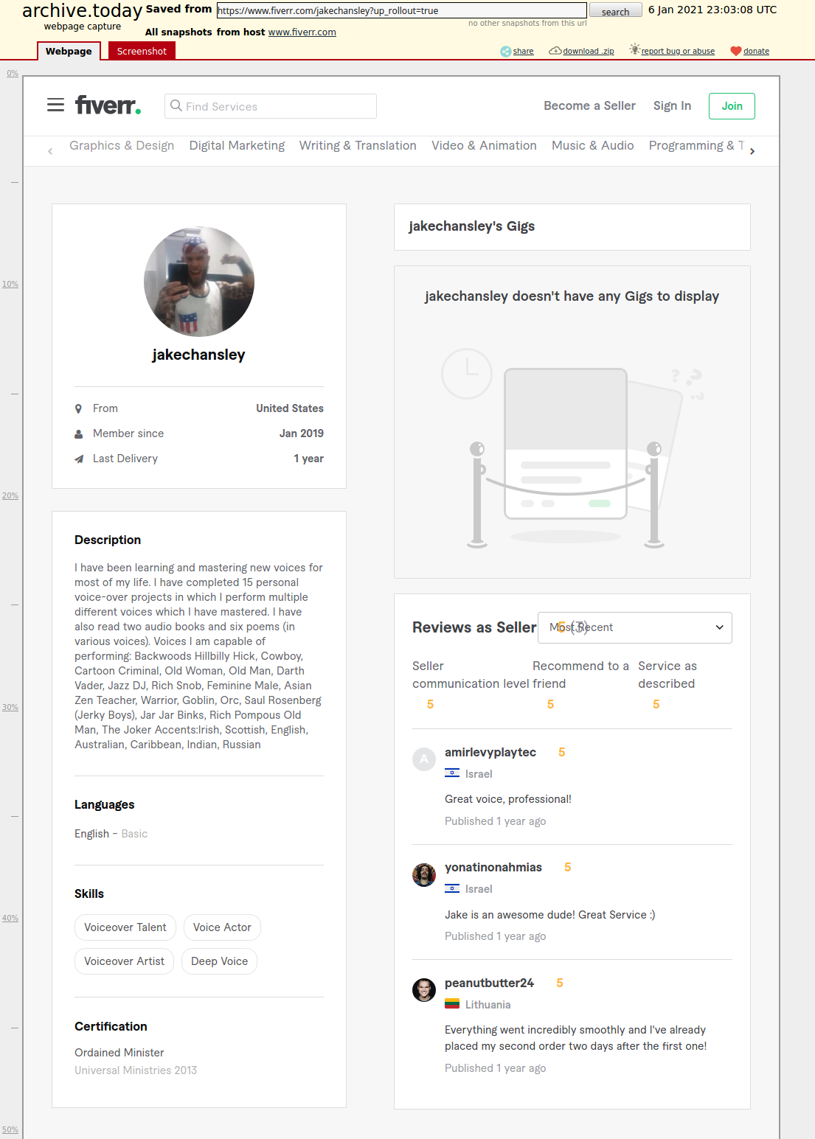Open Music & Audio category

tap(593, 145)
